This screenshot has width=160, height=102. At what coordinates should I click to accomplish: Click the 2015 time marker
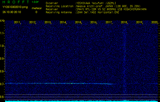pos(78,22)
